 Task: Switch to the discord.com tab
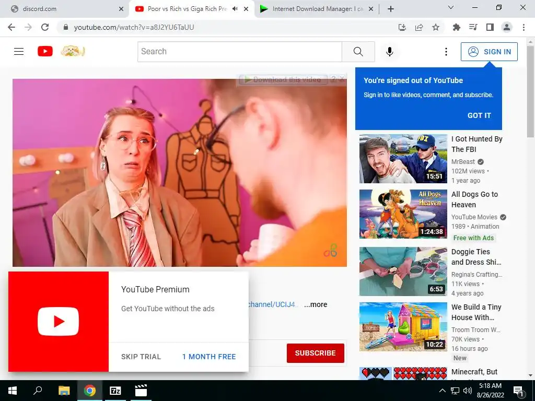pyautogui.click(x=65, y=9)
